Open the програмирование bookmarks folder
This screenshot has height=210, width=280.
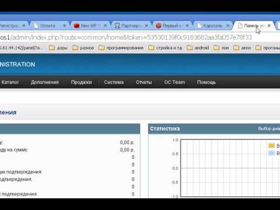(121, 48)
